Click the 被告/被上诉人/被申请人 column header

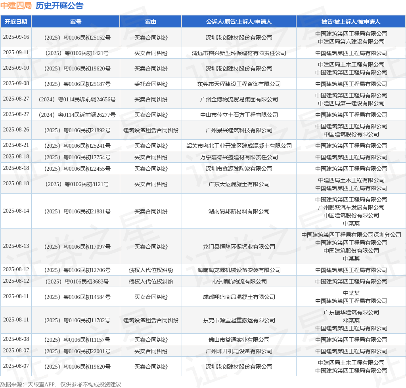click(x=351, y=22)
